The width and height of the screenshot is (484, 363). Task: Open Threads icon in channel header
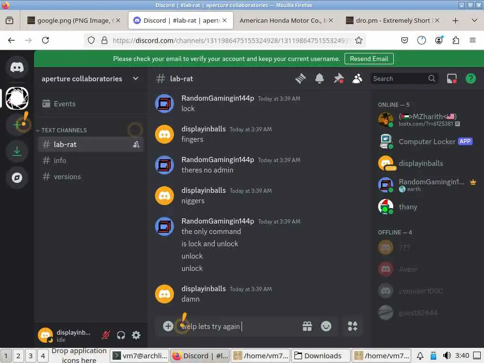pos(300,79)
